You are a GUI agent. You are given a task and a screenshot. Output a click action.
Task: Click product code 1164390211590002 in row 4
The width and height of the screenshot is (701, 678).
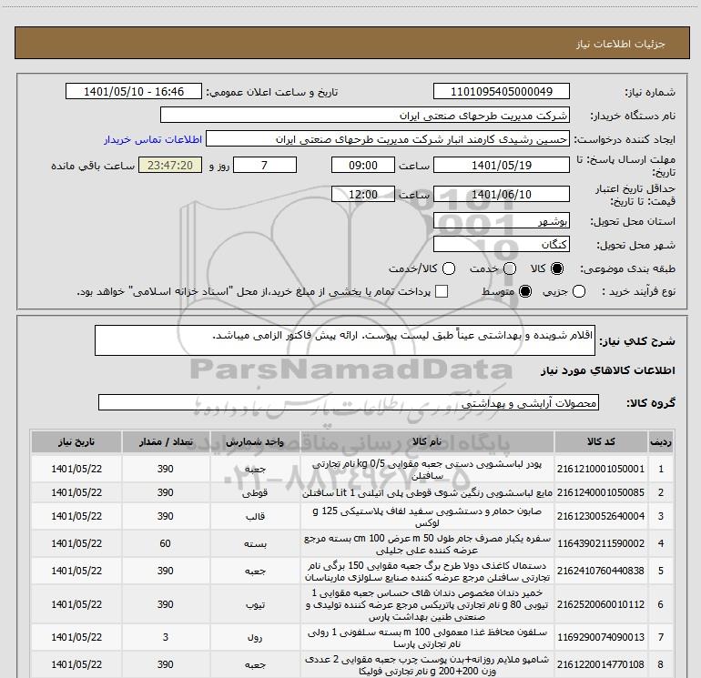pyautogui.click(x=601, y=543)
